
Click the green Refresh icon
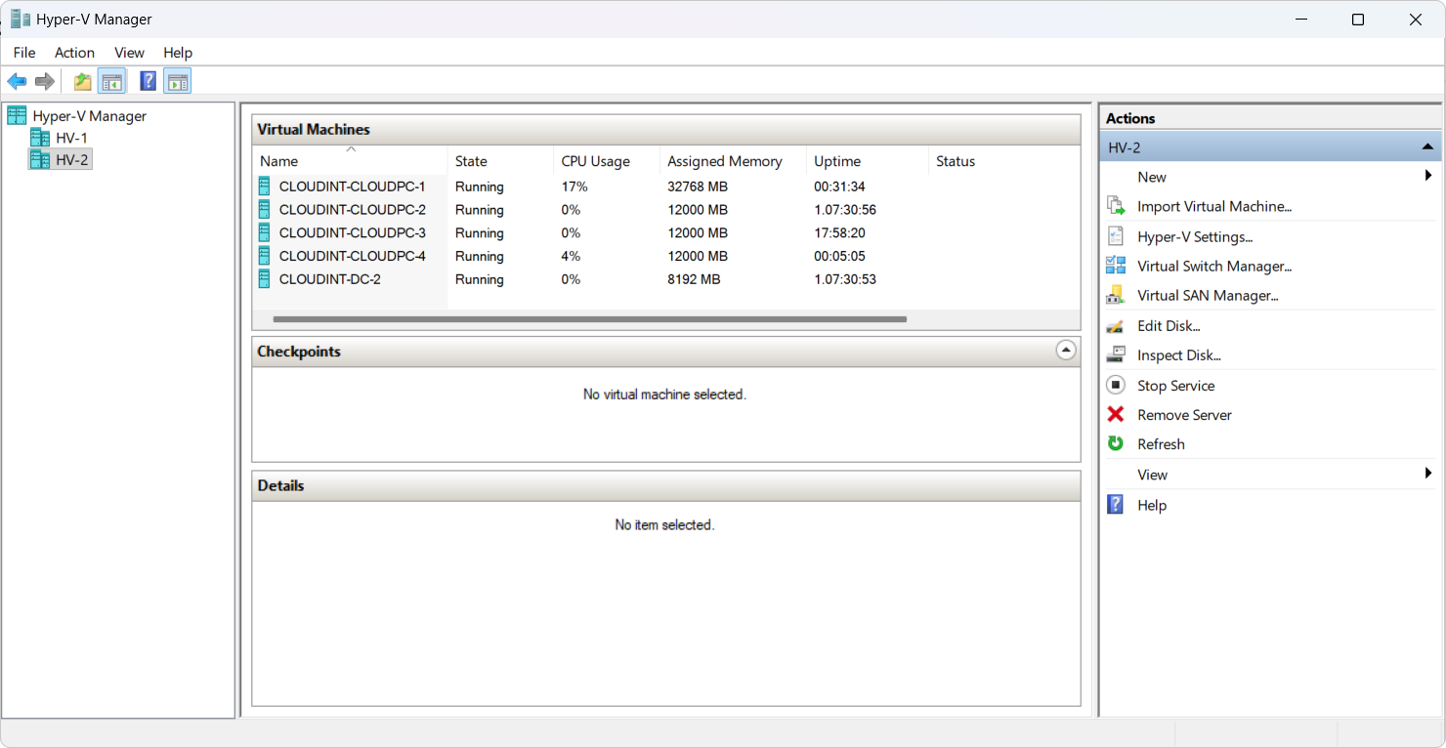pyautogui.click(x=1116, y=443)
